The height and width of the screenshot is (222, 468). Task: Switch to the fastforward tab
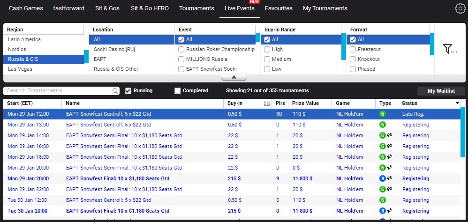coord(68,8)
